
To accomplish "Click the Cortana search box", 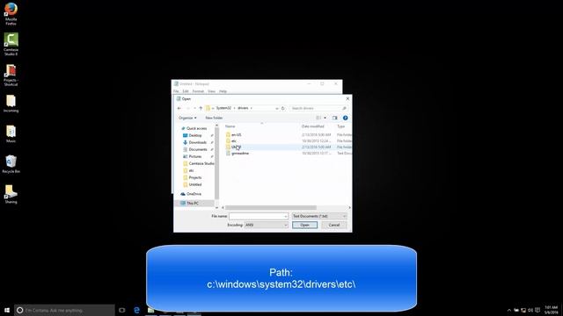I will click(64, 310).
